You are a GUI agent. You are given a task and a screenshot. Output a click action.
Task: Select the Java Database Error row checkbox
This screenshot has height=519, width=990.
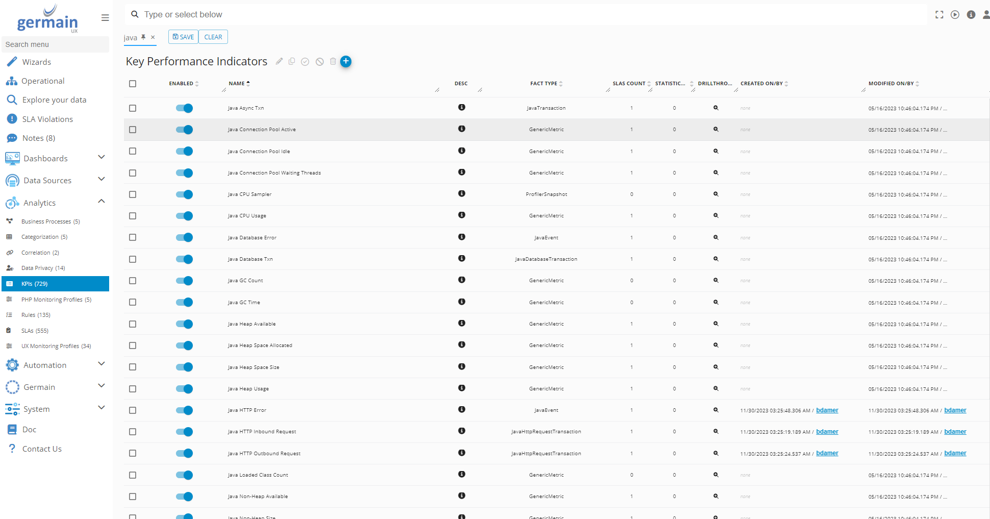coord(133,237)
